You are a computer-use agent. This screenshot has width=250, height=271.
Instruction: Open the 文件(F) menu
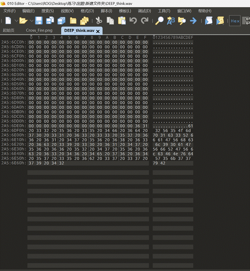9,11
